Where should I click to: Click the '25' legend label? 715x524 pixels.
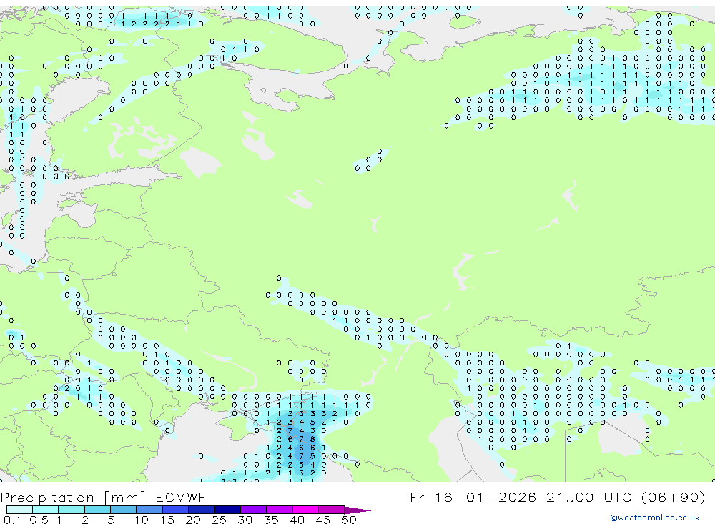point(219,520)
